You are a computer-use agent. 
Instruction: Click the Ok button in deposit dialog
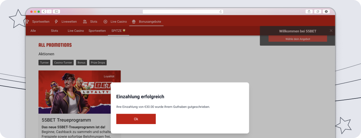[x=136, y=119]
